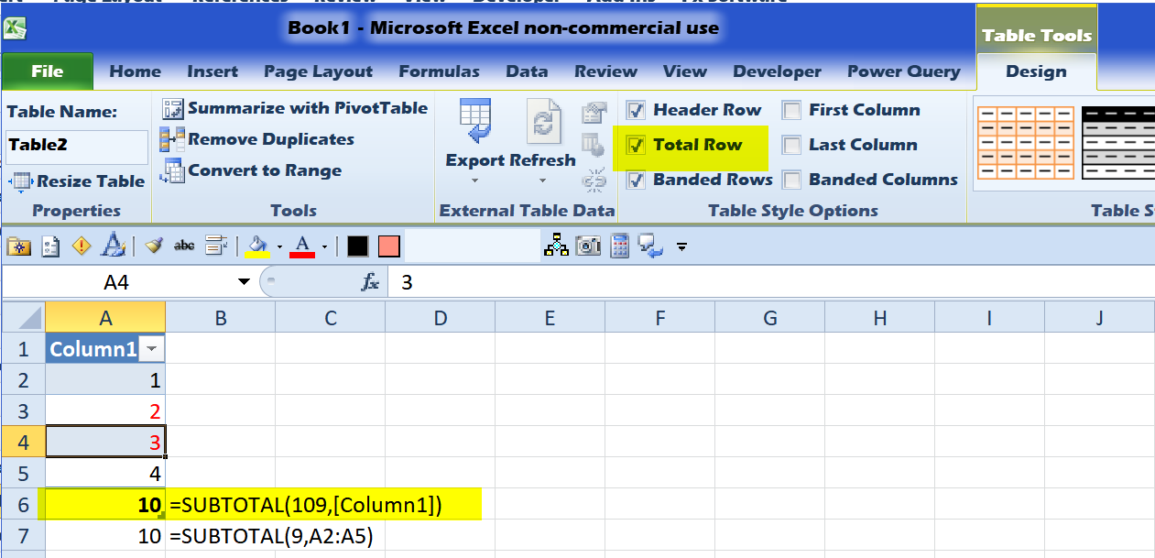The width and height of the screenshot is (1155, 558).
Task: Click the camera icon in quick toolbar
Action: (x=589, y=245)
